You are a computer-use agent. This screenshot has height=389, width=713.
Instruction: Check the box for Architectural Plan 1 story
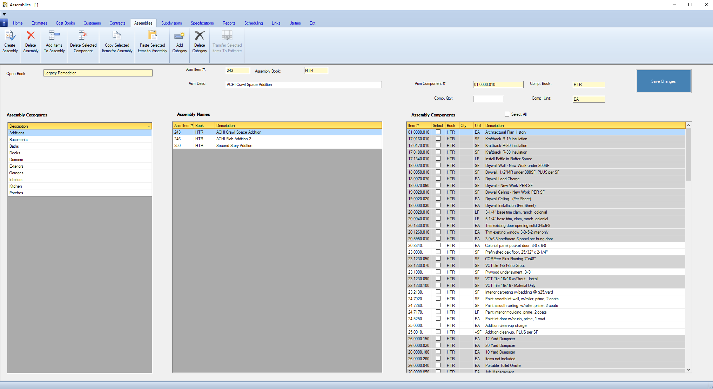pos(438,132)
